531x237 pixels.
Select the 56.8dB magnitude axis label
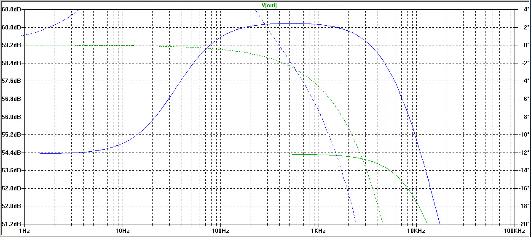[x=11, y=99]
